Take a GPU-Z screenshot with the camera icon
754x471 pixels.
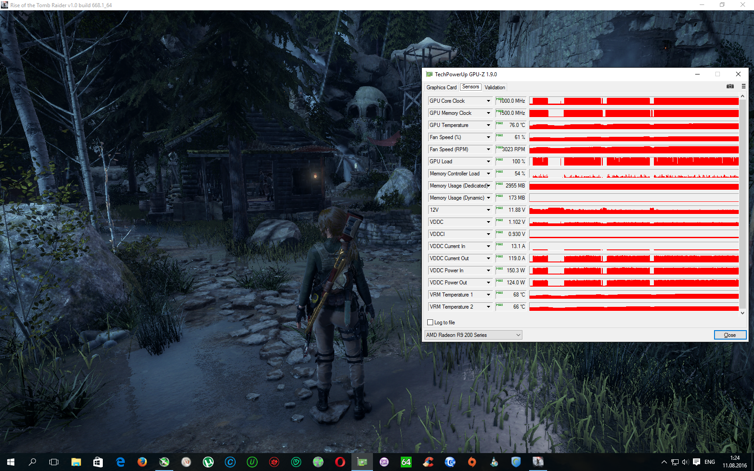click(x=730, y=86)
